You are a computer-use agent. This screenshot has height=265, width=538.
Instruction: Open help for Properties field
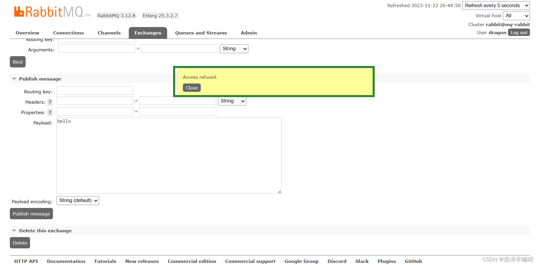pyautogui.click(x=50, y=113)
